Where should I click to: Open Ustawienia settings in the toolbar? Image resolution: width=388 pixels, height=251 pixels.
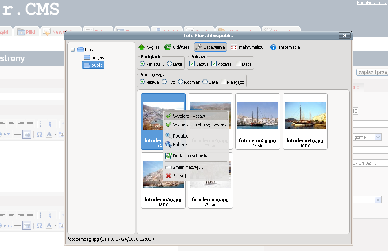click(211, 47)
